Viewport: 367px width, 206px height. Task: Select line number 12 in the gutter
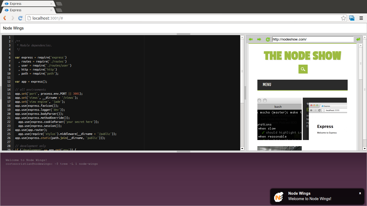click(9, 82)
